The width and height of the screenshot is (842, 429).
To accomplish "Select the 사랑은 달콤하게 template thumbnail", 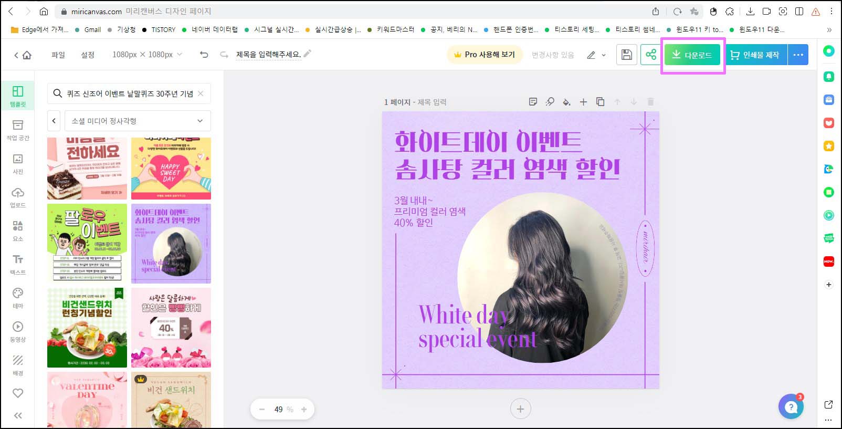I will click(x=171, y=328).
